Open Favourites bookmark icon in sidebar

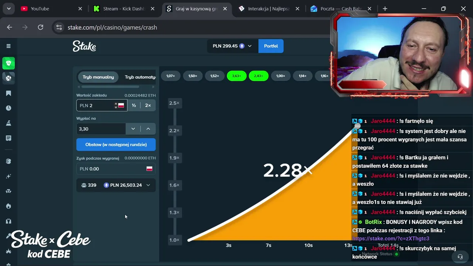pos(8,93)
